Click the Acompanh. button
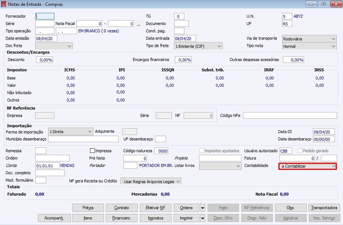Image resolution: width=343 pixels, height=225 pixels. point(54,218)
